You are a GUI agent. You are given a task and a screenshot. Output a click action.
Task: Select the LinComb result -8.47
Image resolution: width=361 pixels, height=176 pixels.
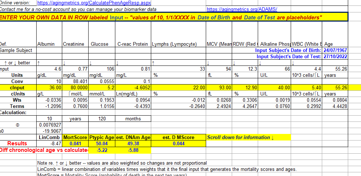49,143
